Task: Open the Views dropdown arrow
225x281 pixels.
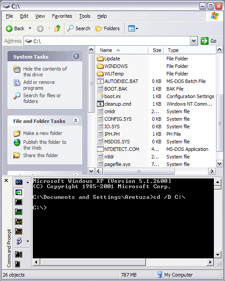Action: 137,28
